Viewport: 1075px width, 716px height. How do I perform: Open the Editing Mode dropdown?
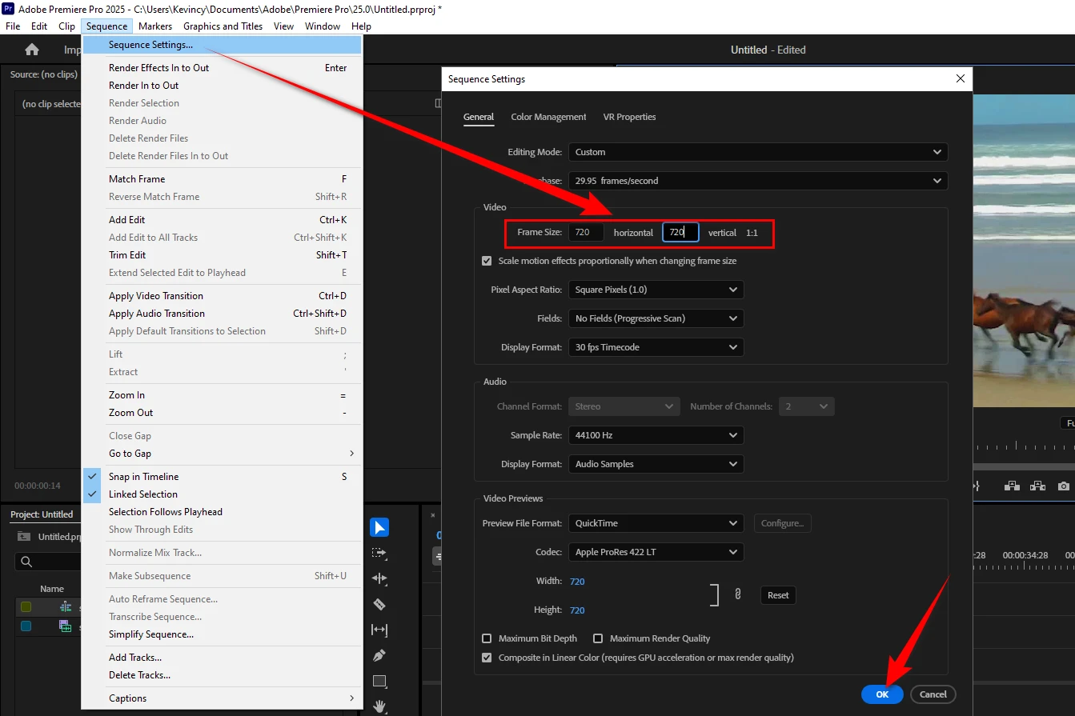pos(758,152)
